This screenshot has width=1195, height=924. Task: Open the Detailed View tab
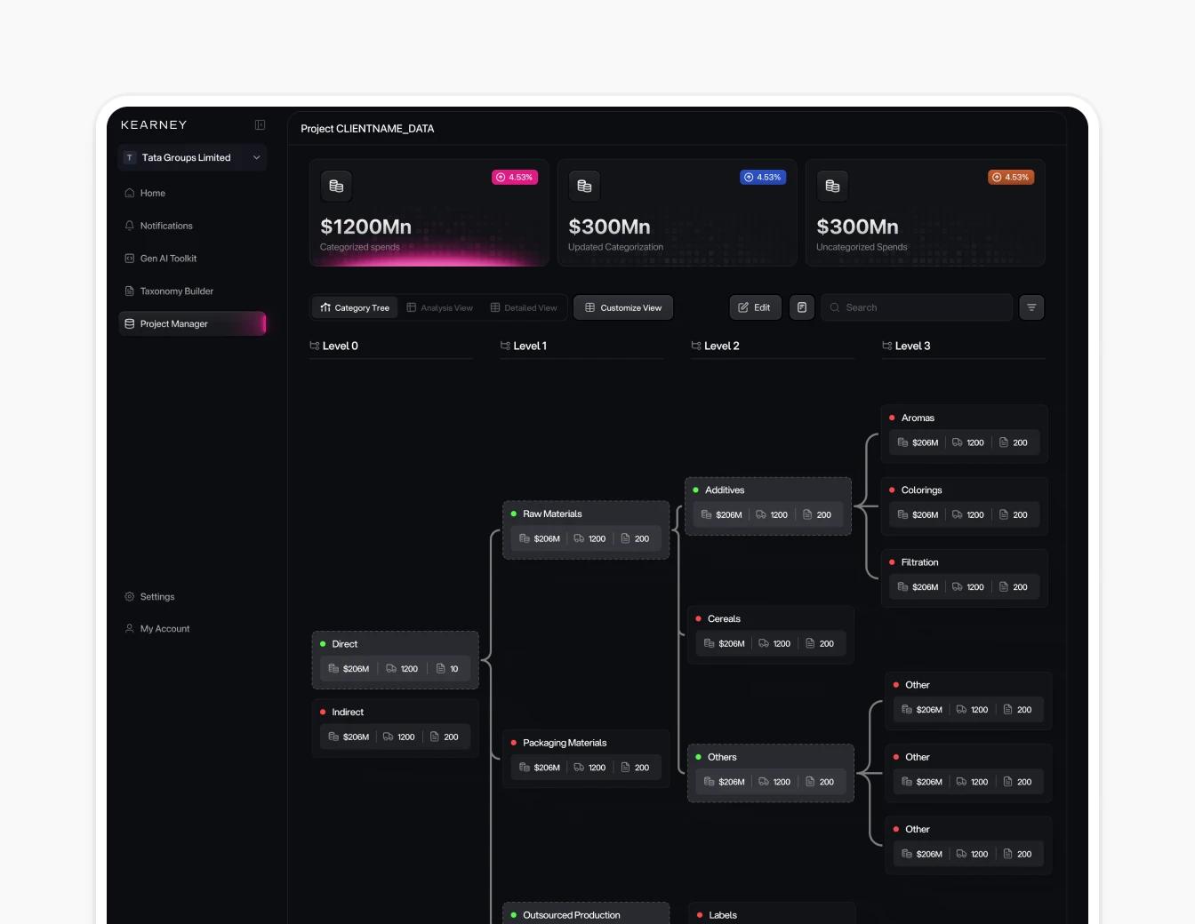click(524, 307)
